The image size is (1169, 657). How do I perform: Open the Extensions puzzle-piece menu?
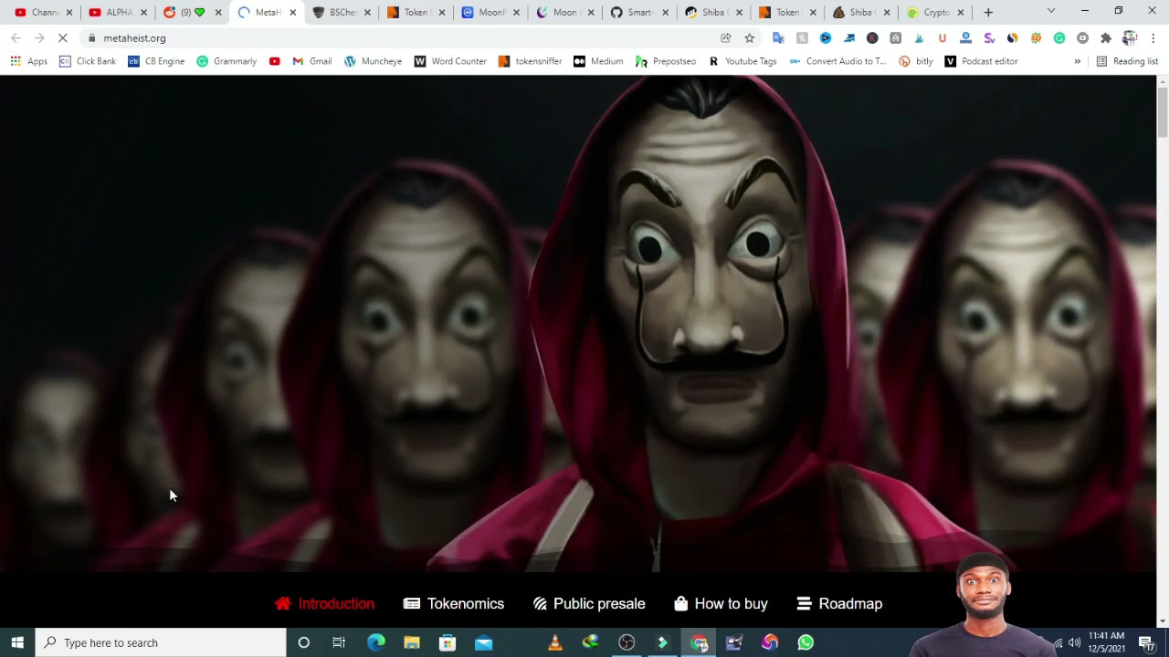pyautogui.click(x=1106, y=38)
